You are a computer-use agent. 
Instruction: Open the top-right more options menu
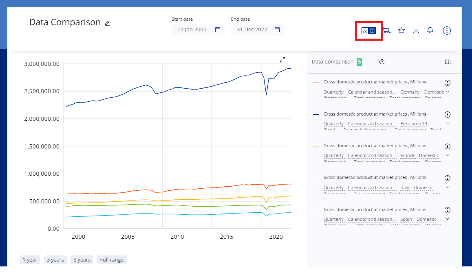coord(447,31)
